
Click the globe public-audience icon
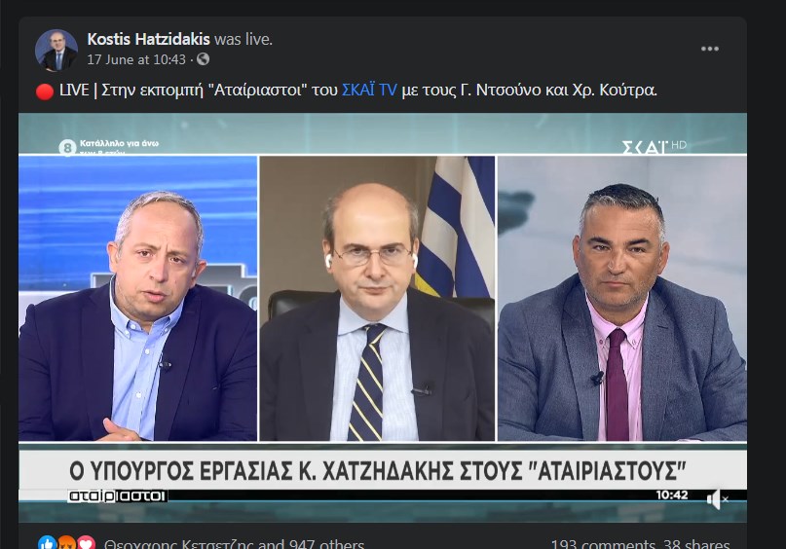[x=203, y=59]
